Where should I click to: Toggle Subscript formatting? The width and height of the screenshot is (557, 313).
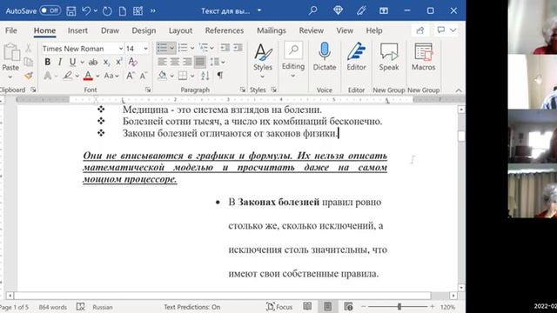click(x=106, y=62)
